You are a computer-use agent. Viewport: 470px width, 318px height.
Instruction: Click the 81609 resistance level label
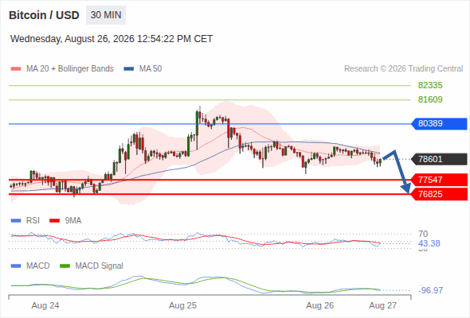[430, 99]
